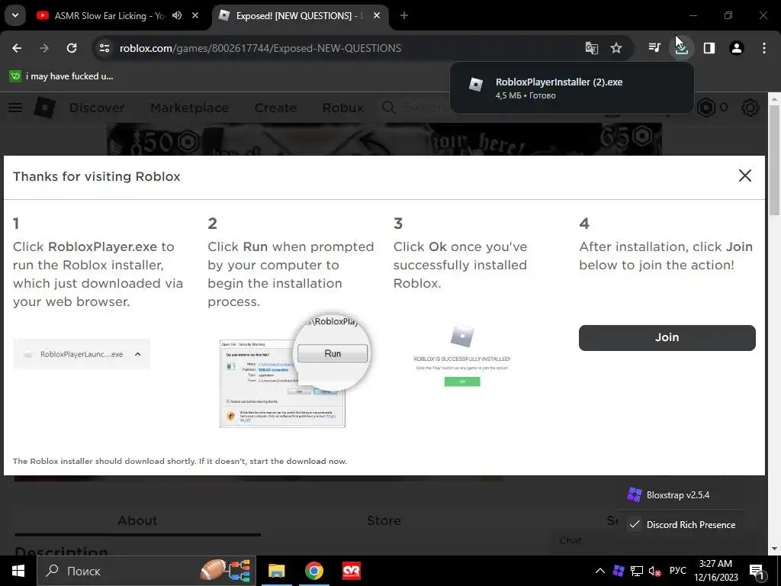
Task: Bookmark this page with the star
Action: 616,48
